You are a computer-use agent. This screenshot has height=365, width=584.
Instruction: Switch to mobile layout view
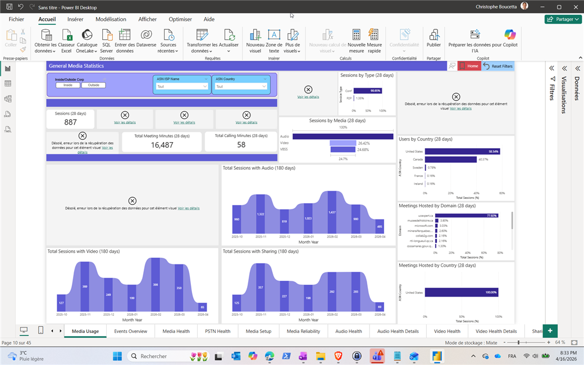41,330
